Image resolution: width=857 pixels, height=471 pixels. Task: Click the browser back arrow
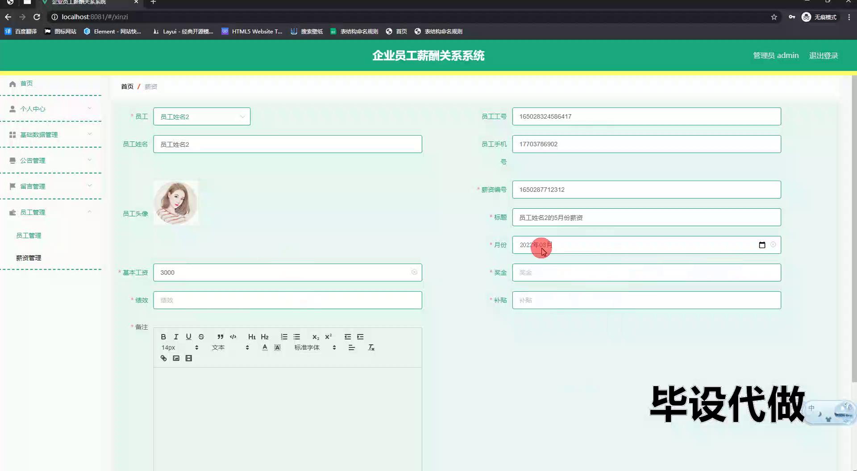(8, 17)
